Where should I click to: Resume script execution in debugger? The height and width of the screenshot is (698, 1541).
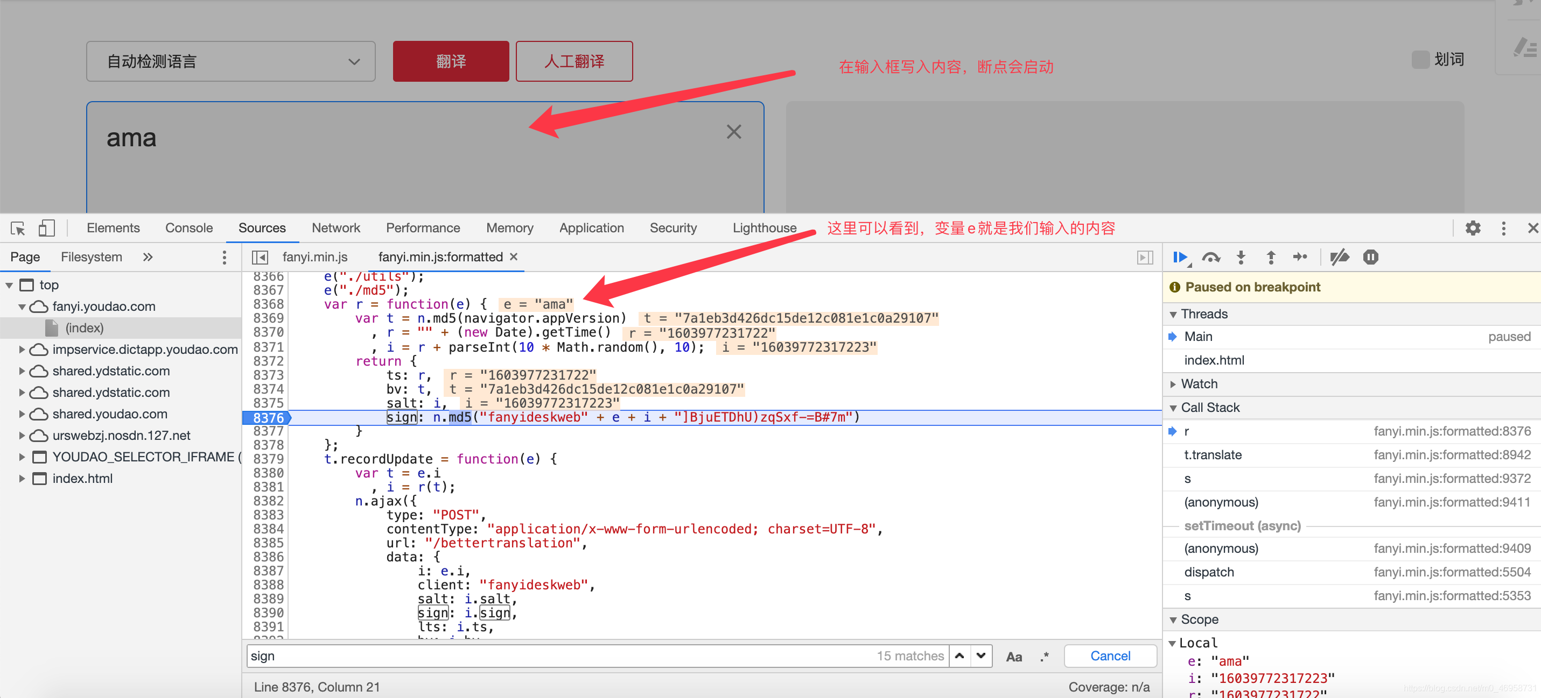1180,258
